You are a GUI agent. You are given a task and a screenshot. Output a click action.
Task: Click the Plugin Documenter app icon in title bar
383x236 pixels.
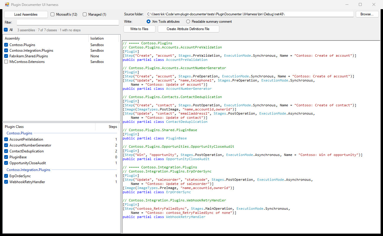point(7,5)
